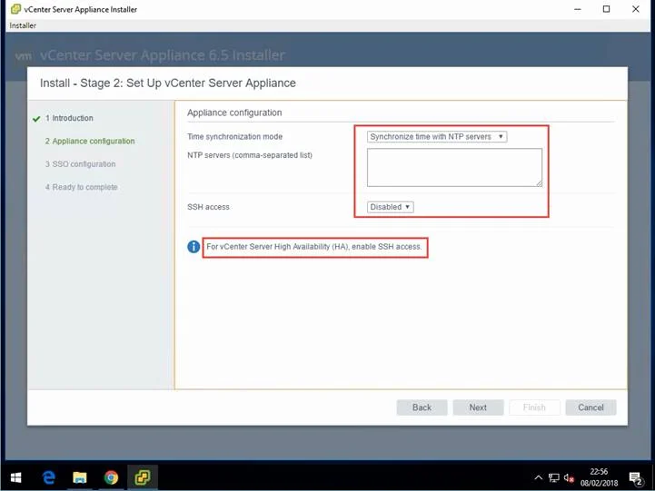Click the 'Time synchronization mode' label
The width and height of the screenshot is (655, 491).
(x=234, y=137)
